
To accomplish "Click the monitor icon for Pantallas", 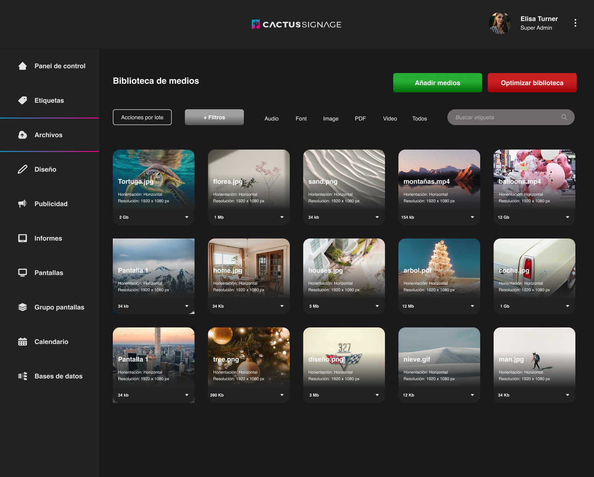I will click(22, 273).
